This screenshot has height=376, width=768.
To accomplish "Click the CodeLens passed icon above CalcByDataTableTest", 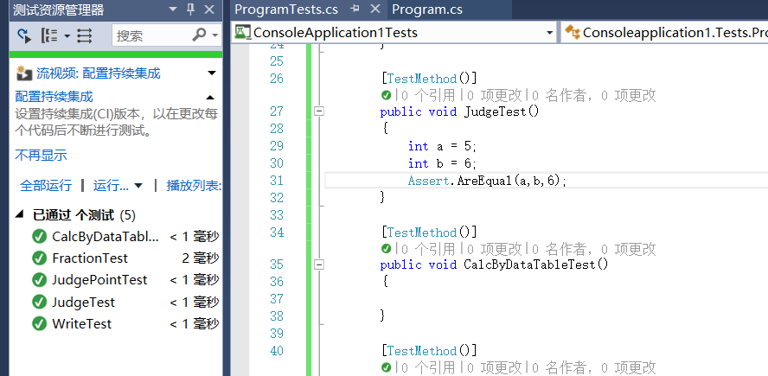I will point(386,249).
